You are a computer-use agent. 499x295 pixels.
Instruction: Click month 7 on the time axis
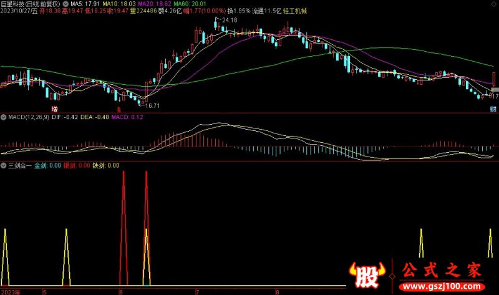tap(197, 292)
